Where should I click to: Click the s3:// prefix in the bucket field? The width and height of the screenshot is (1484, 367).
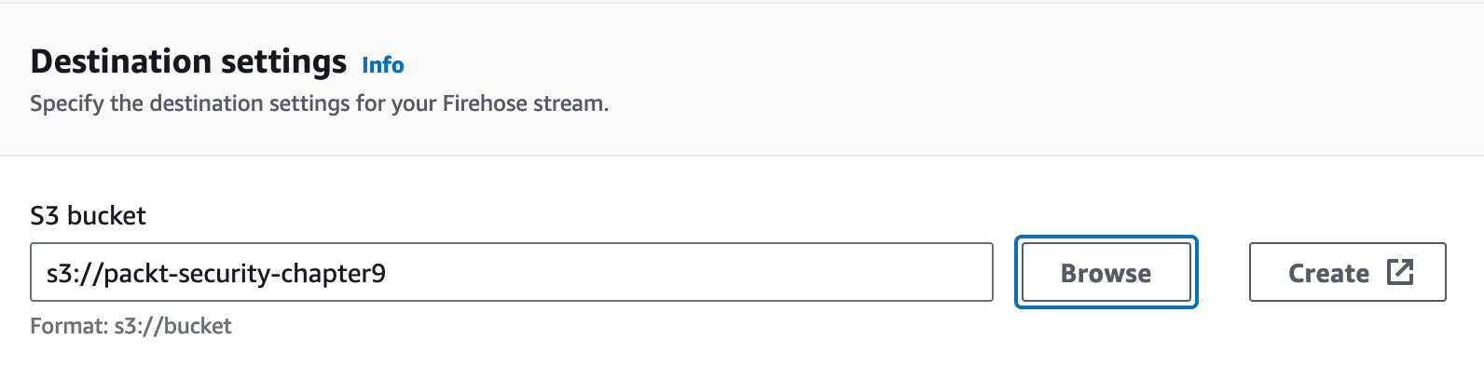pyautogui.click(x=75, y=273)
